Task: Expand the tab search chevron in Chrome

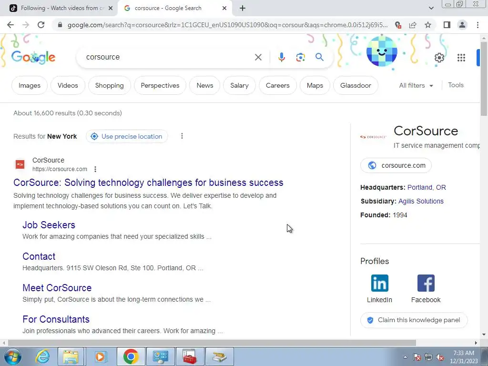Action: click(x=431, y=8)
